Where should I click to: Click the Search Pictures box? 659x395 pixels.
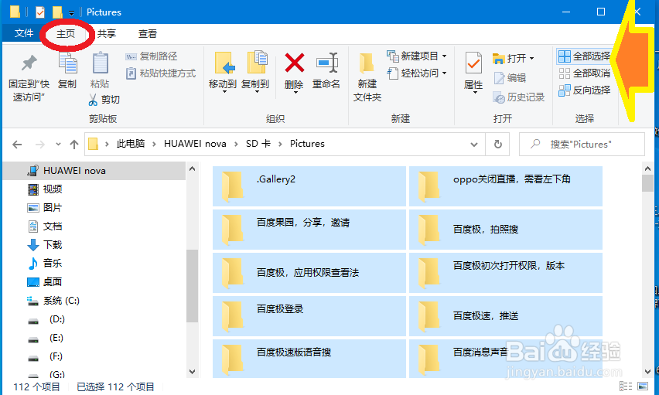click(x=582, y=144)
